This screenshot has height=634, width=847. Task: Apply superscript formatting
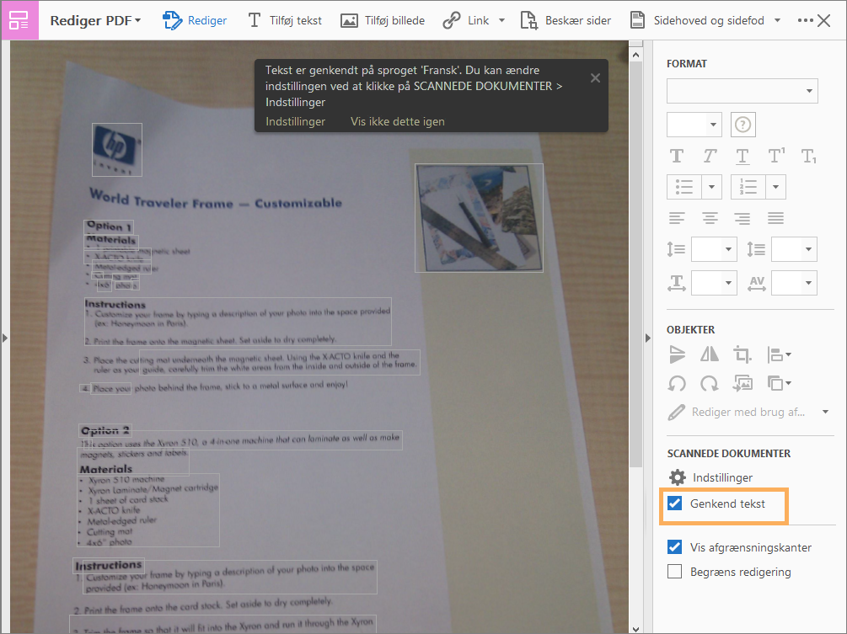click(776, 156)
